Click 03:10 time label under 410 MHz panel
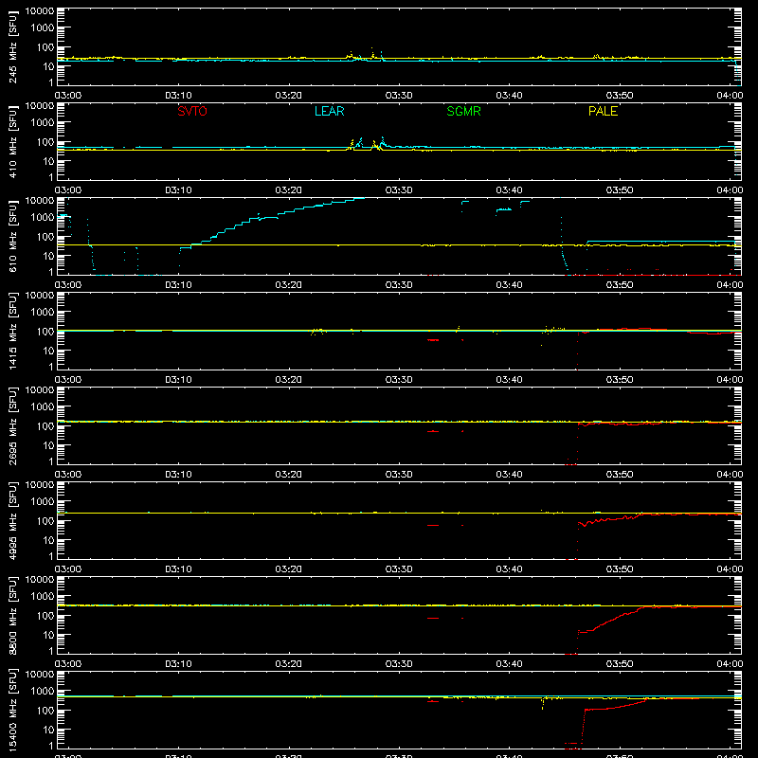Image resolution: width=758 pixels, height=758 pixels. click(x=178, y=190)
